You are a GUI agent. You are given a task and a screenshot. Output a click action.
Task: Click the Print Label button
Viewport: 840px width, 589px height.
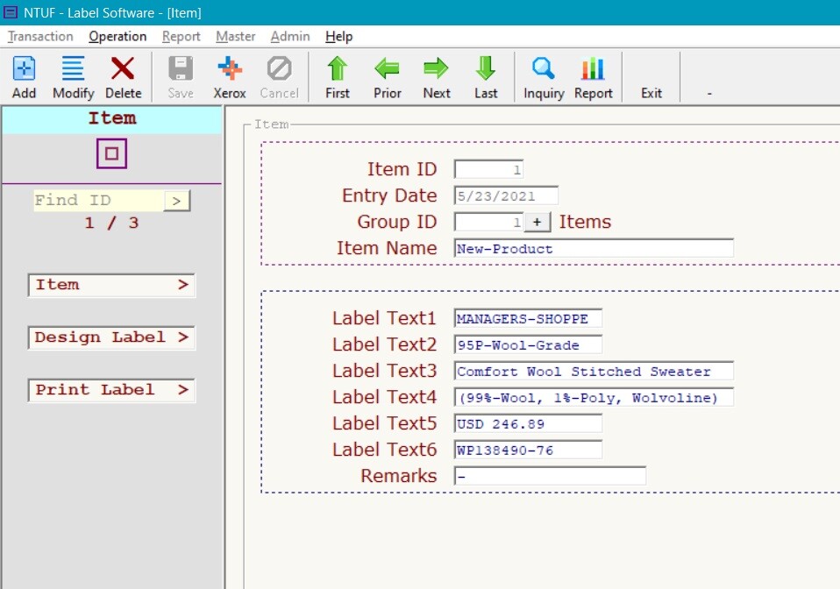110,390
